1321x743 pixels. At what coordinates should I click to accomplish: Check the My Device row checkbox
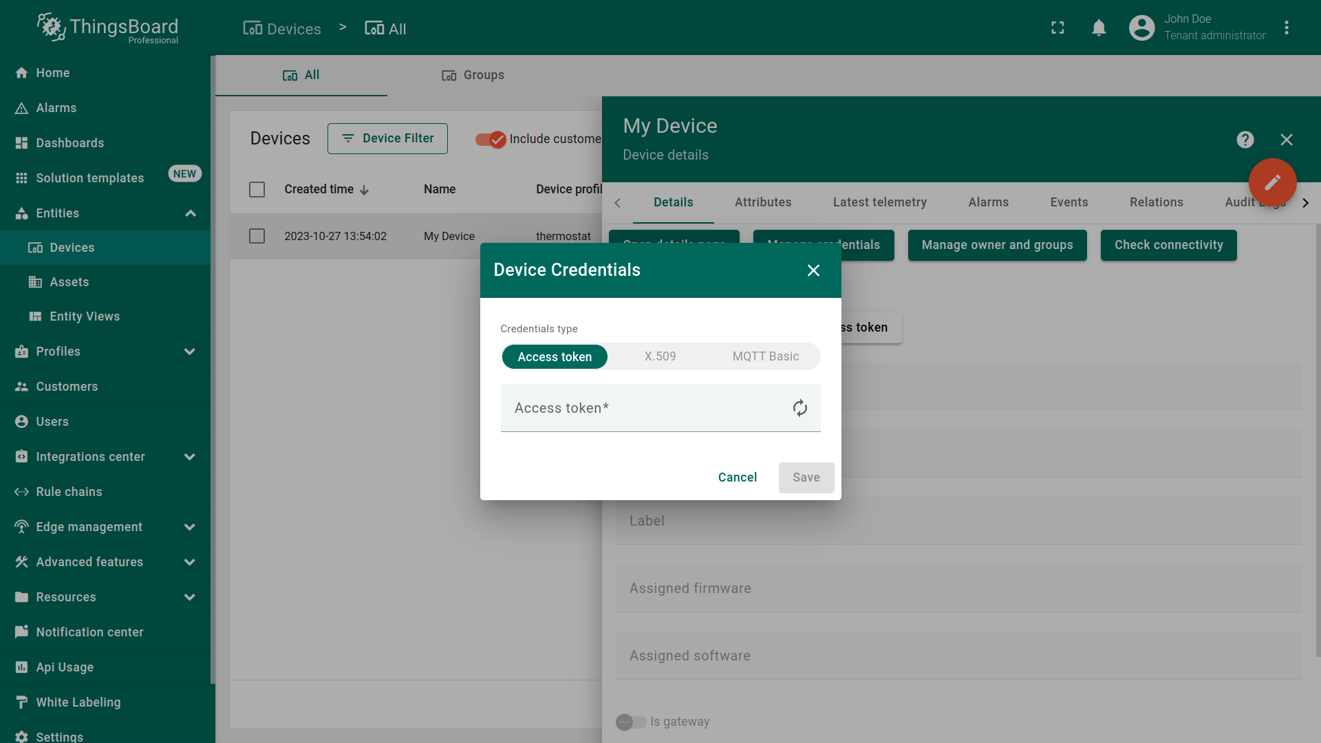tap(257, 236)
